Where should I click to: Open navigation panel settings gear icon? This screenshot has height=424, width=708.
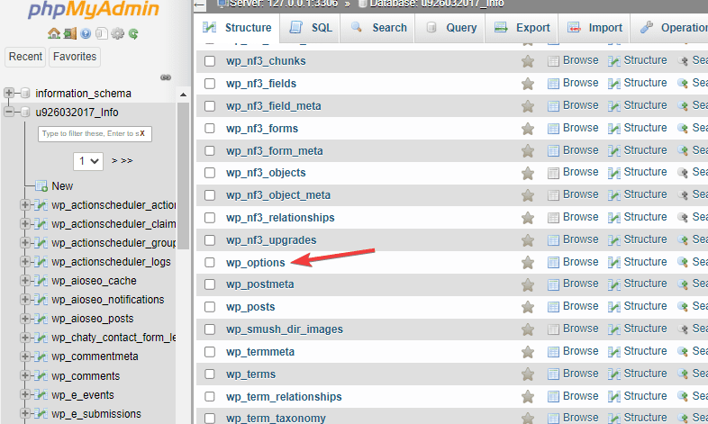tap(117, 33)
